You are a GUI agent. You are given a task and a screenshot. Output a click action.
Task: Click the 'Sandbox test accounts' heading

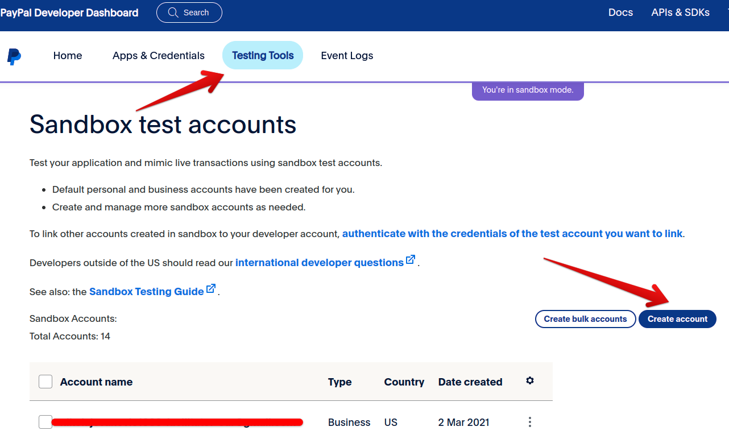[x=163, y=124]
